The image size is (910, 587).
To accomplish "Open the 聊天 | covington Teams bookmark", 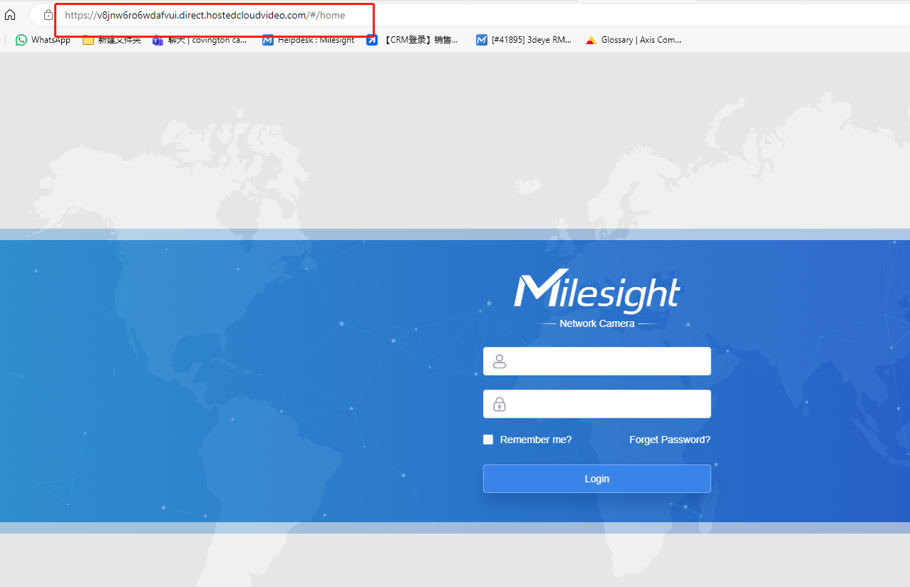I will tap(200, 40).
